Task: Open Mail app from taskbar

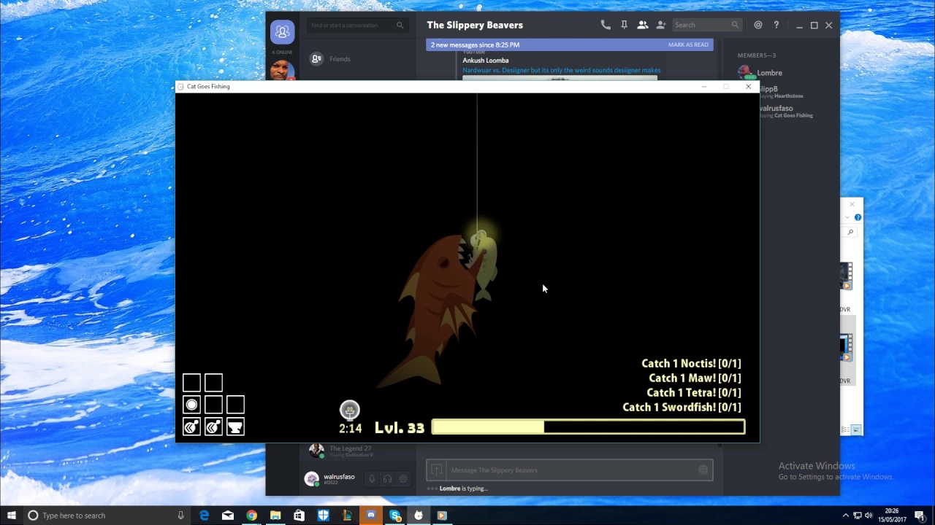Action: [228, 516]
